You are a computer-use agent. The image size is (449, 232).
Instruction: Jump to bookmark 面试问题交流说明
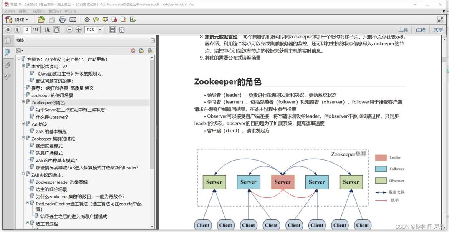[55, 81]
